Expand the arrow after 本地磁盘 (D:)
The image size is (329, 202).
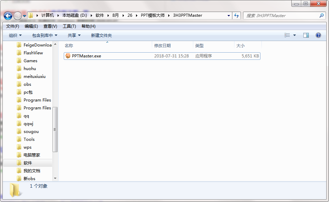coord(91,15)
